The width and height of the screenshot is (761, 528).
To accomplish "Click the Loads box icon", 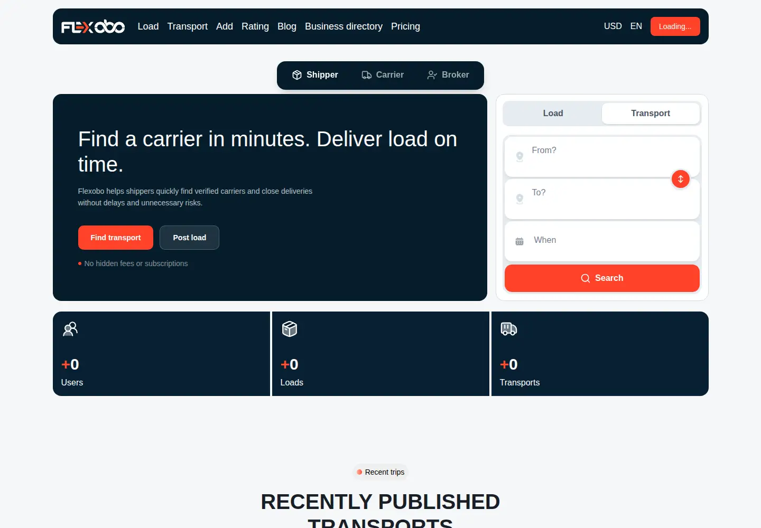I will pyautogui.click(x=290, y=329).
